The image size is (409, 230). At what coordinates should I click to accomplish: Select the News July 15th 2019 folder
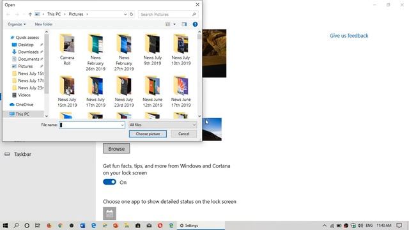coord(67,91)
